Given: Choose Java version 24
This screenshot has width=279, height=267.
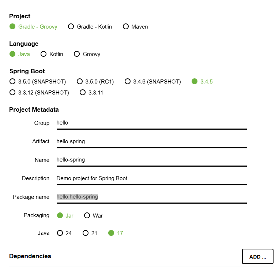Looking at the screenshot, I should pos(64,233).
